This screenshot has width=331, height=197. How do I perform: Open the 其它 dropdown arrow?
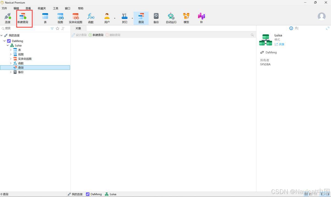(132, 18)
